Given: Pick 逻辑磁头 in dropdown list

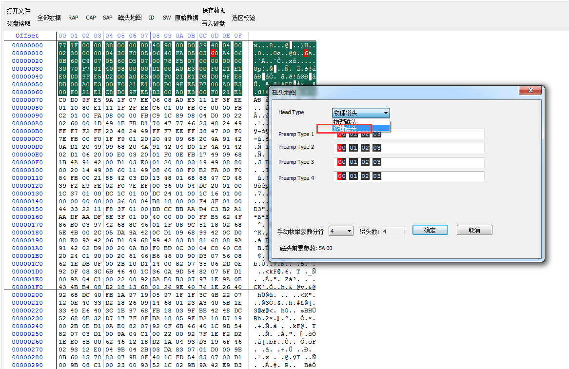Looking at the screenshot, I should (x=361, y=128).
